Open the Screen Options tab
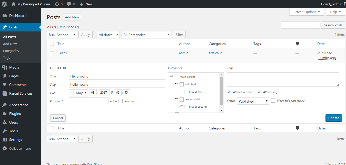The height and width of the screenshot is (165, 346). coord(307,12)
